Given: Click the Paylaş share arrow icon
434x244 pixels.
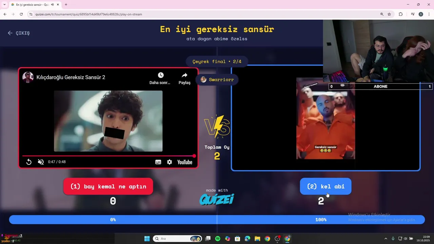Looking at the screenshot, I should pos(184,75).
